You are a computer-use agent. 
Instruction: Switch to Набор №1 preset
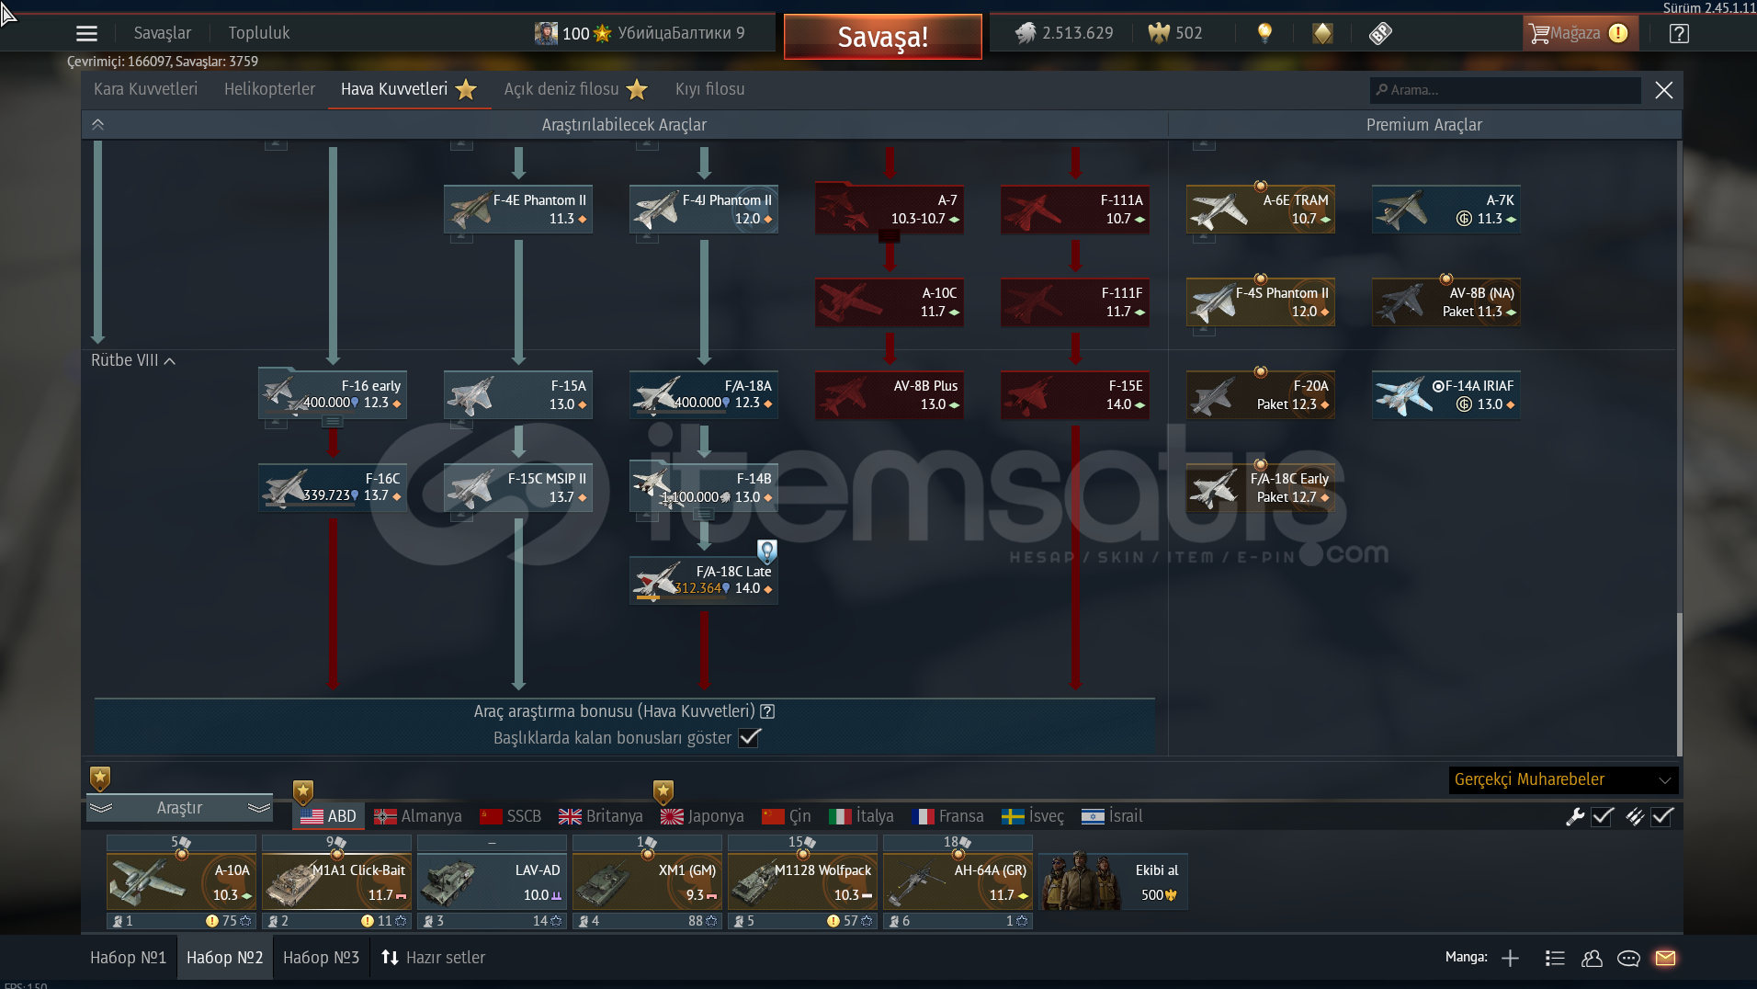(x=128, y=958)
